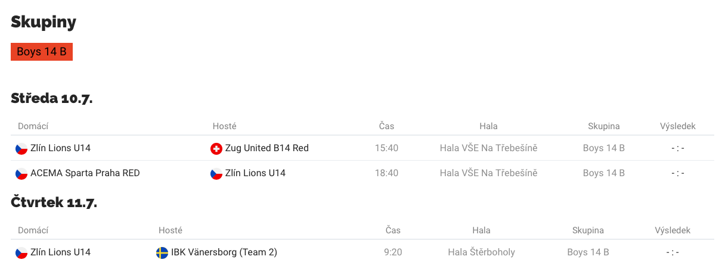Select the Boys 14 B group tag
722x272 pixels.
coord(42,52)
